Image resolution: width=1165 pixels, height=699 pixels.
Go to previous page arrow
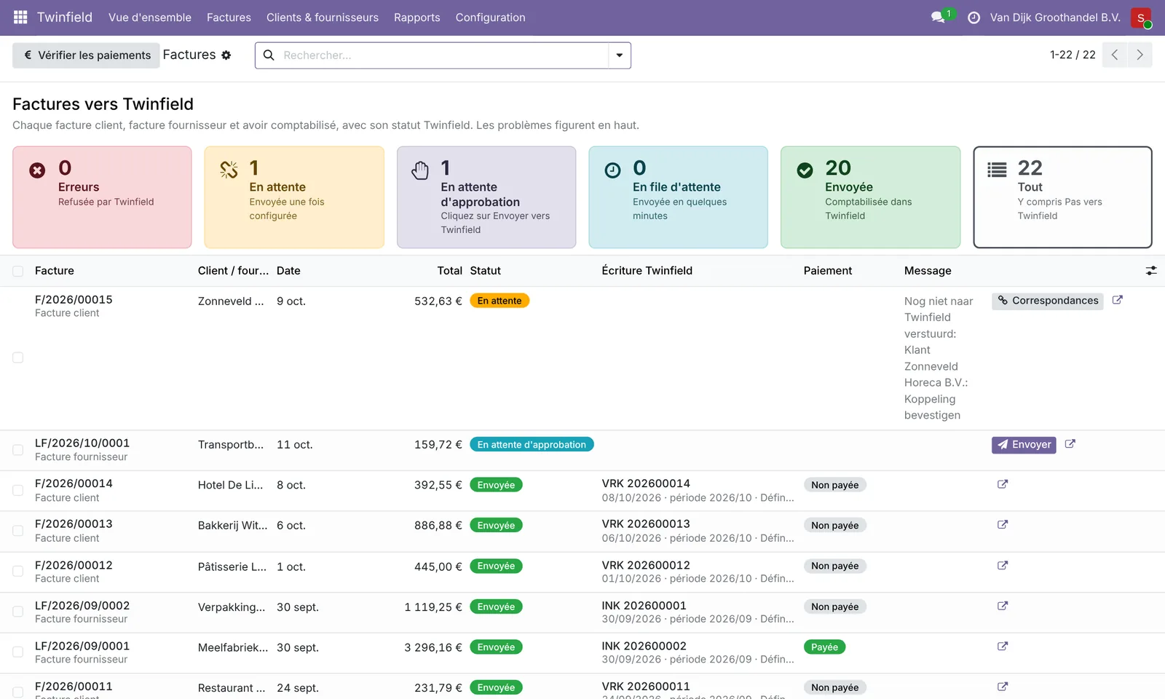coord(1115,55)
